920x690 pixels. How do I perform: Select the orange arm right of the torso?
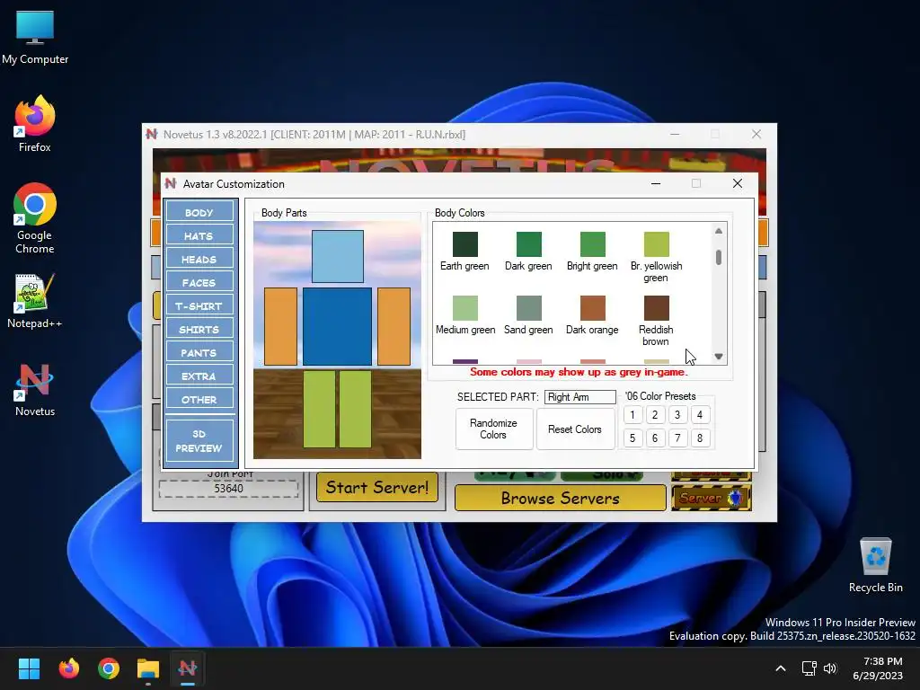click(394, 326)
